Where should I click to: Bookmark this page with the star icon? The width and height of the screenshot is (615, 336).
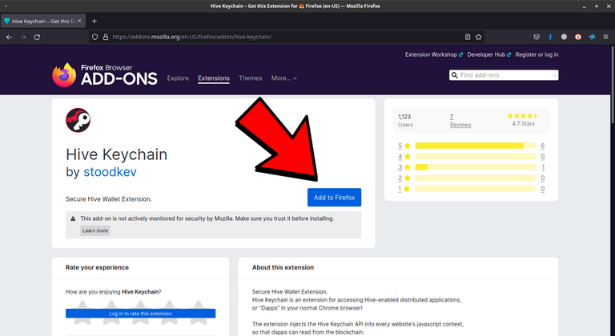pyautogui.click(x=479, y=37)
